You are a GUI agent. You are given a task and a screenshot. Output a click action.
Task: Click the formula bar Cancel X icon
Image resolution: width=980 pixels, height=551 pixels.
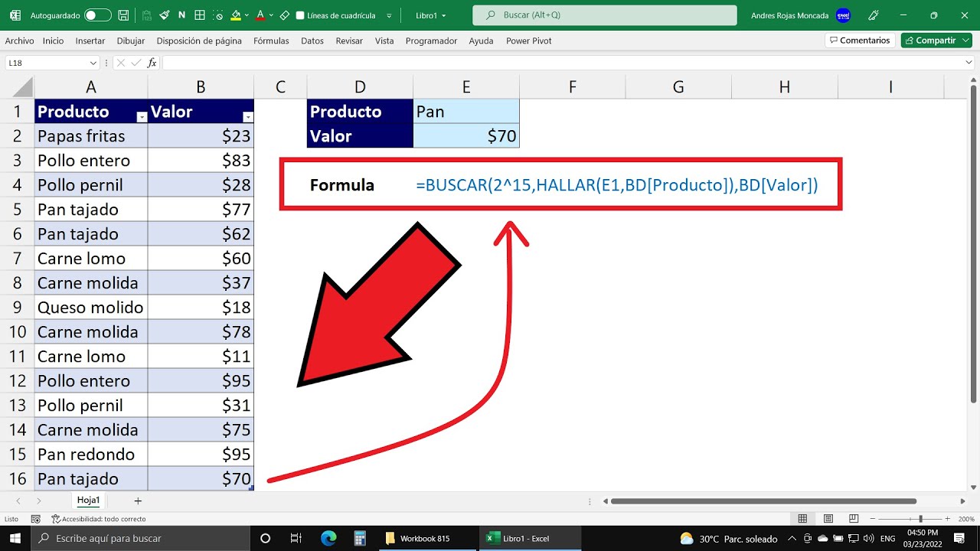click(122, 63)
